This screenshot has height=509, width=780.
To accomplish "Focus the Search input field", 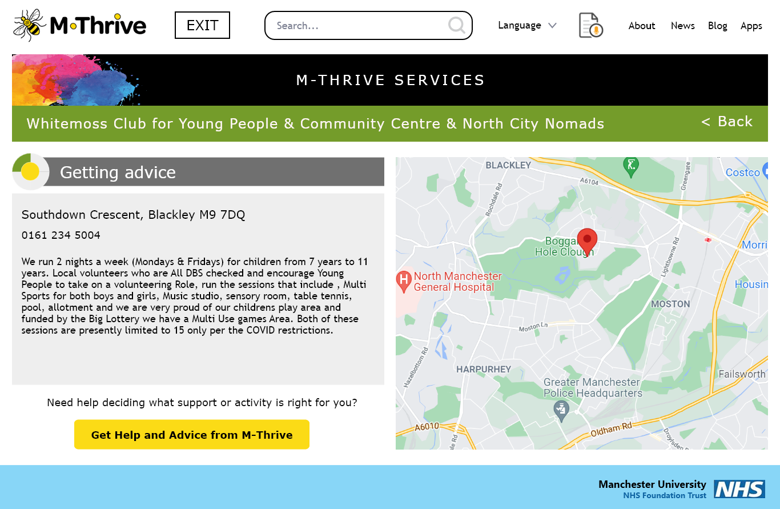I will [360, 26].
